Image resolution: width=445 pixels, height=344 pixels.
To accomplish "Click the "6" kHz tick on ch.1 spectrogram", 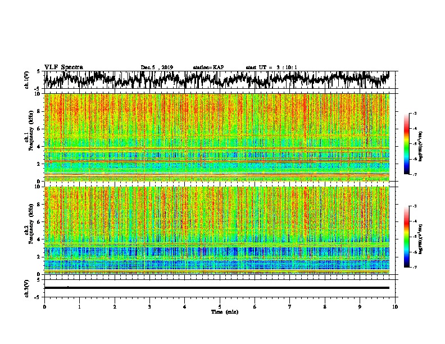I will point(39,129).
